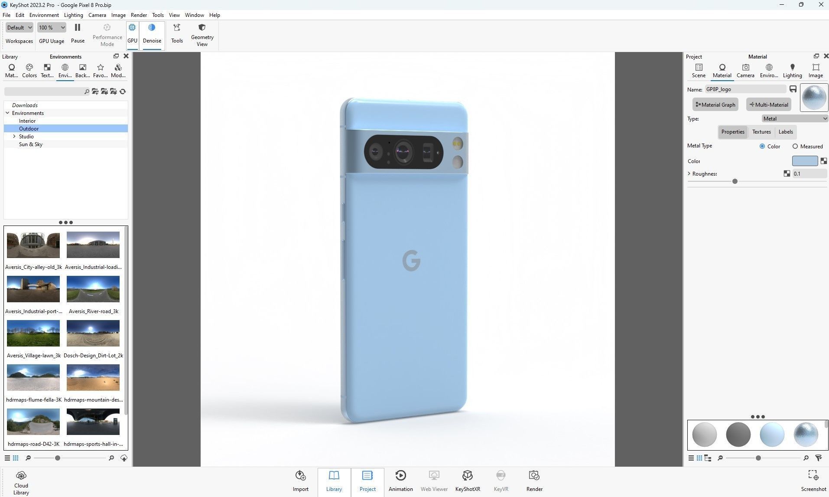Click the Color texture checker icon
The image size is (829, 497).
pyautogui.click(x=823, y=161)
